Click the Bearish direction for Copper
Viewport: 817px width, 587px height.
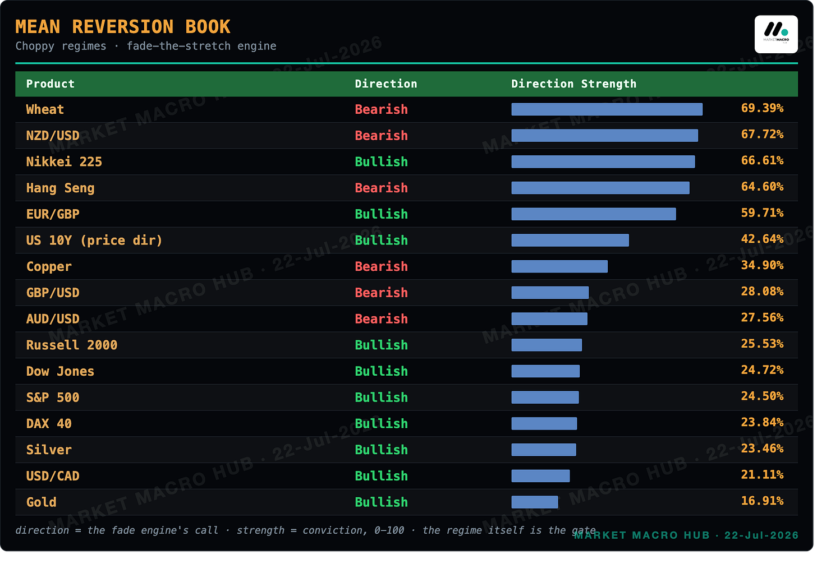click(382, 267)
